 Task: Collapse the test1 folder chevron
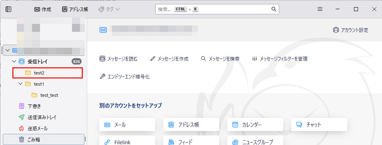(x=20, y=84)
